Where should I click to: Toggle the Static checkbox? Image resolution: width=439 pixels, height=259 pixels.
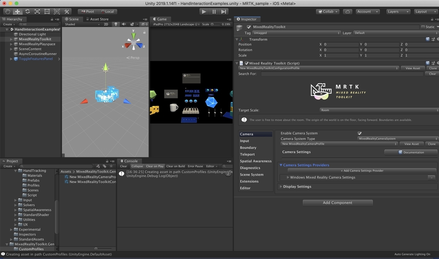[x=423, y=27]
